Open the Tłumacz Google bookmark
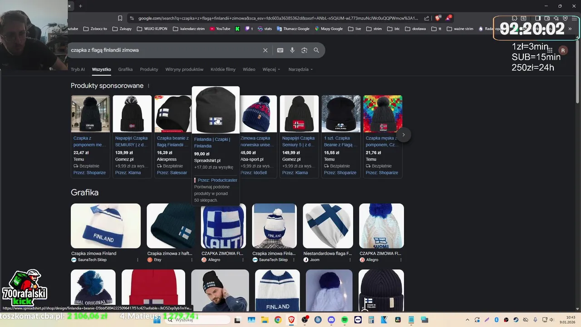This screenshot has height=327, width=581. (293, 29)
